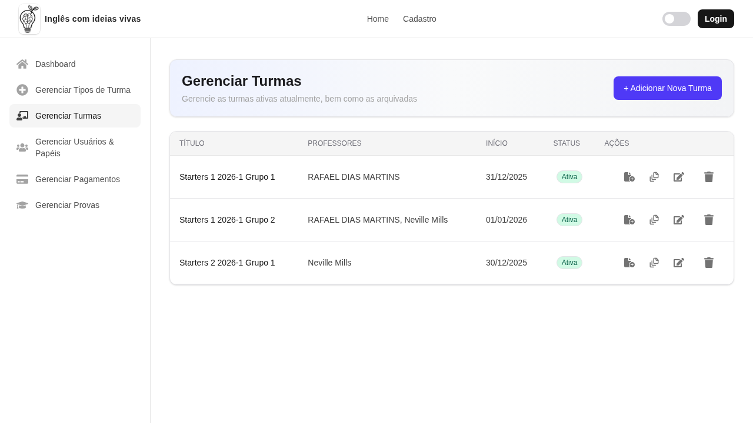Go to the Home link
Viewport: 753px width, 423px height.
(x=378, y=19)
